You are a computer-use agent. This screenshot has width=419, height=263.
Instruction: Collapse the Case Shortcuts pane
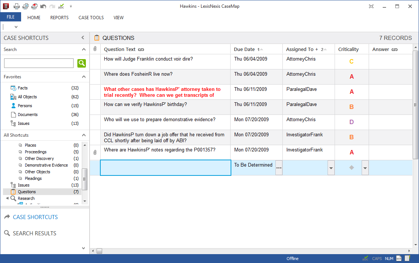pyautogui.click(x=83, y=38)
